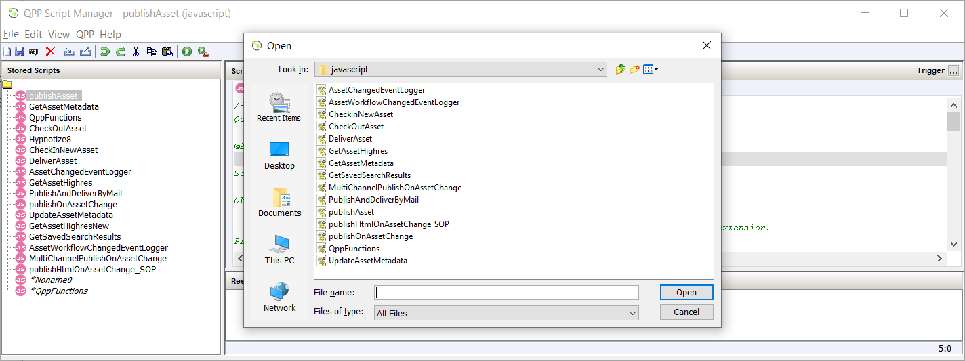
Task: Click the Create New Folder icon
Action: point(634,69)
